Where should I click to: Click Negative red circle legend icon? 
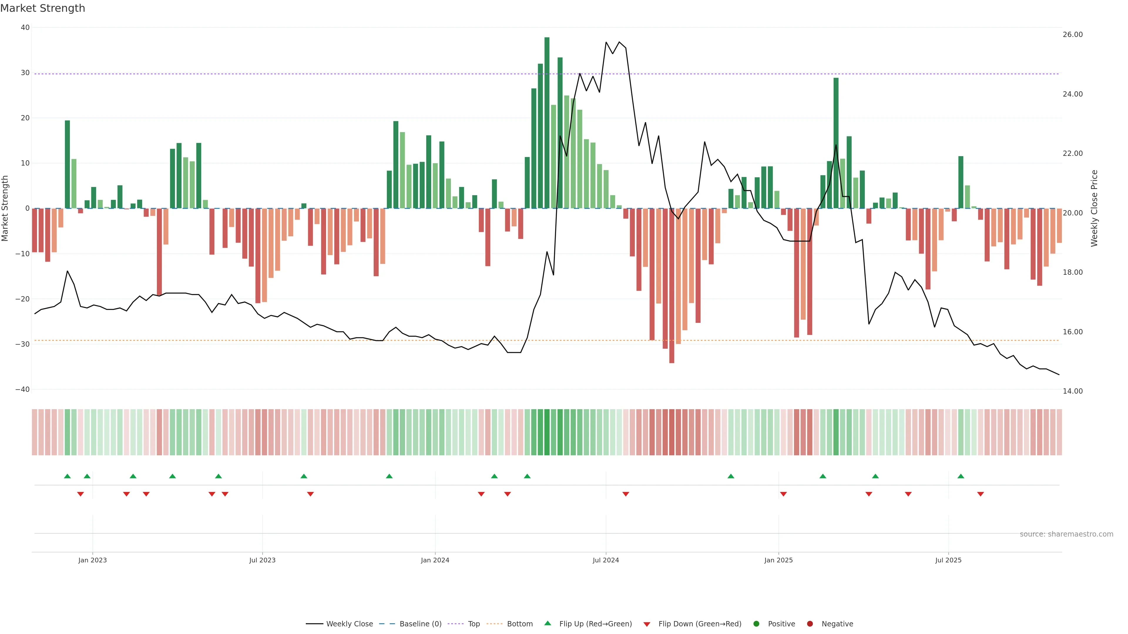coord(810,623)
